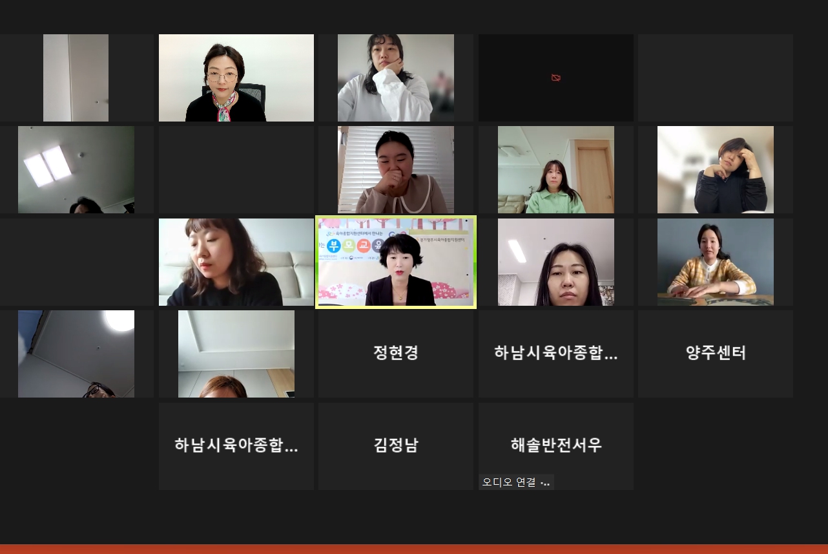Click the video of person in yellow plaid shirt
This screenshot has width=828, height=554.
click(x=716, y=262)
